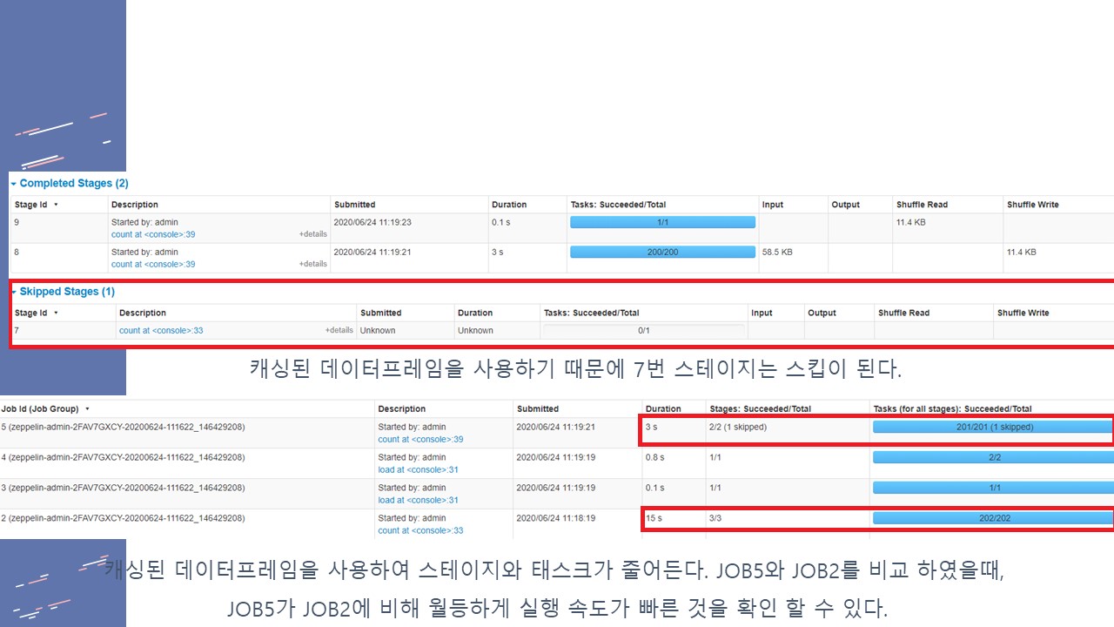The image size is (1114, 627).
Task: Click Tasks (for all stages): Succeeded/Total header
Action: (x=952, y=408)
